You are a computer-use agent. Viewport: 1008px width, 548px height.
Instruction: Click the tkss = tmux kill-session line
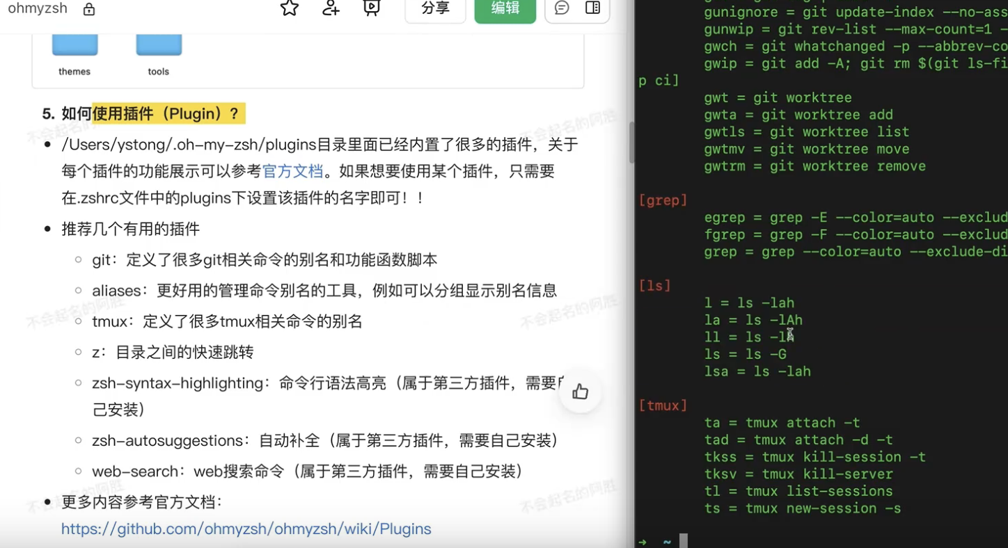pos(815,457)
